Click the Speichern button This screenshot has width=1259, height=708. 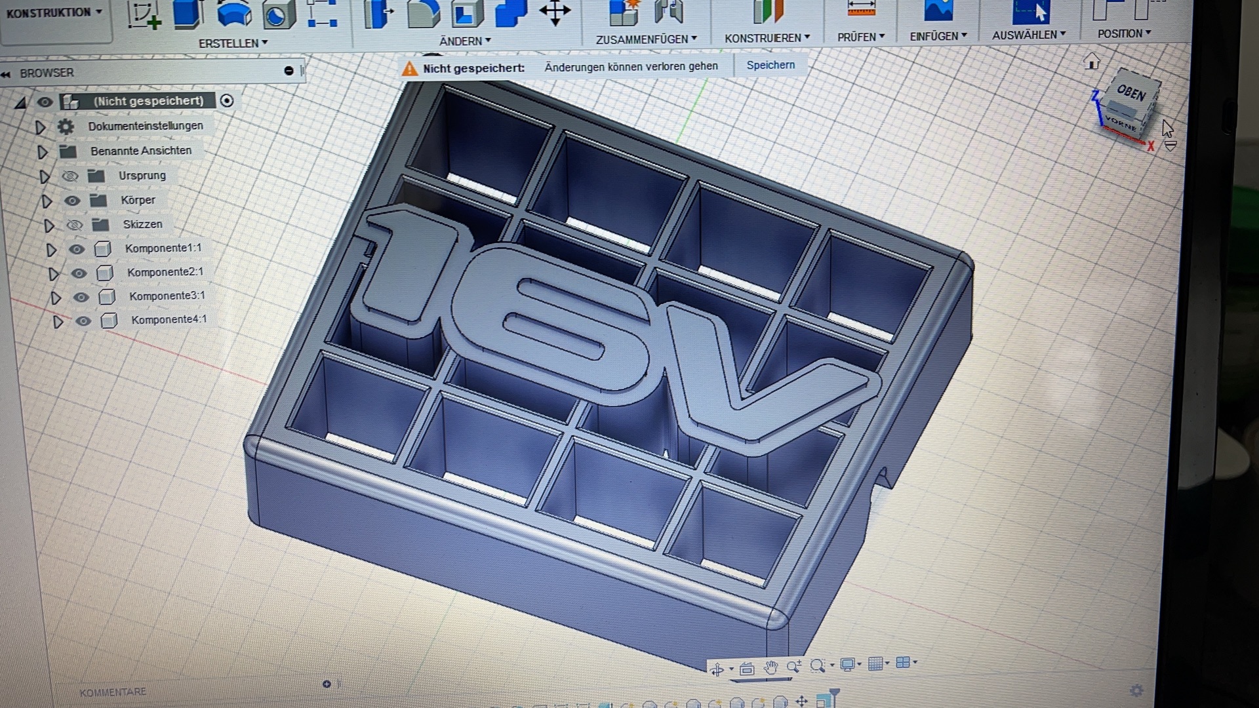[x=770, y=65]
